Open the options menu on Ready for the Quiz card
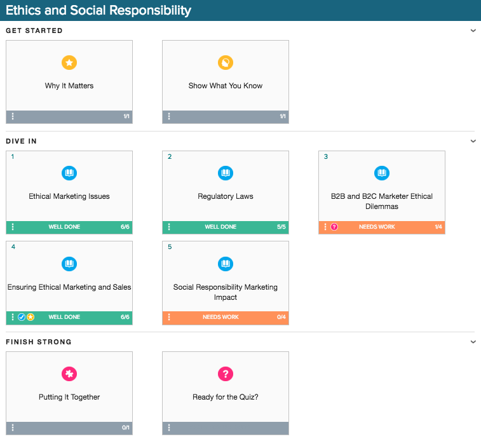The height and width of the screenshot is (439, 481). coord(169,428)
